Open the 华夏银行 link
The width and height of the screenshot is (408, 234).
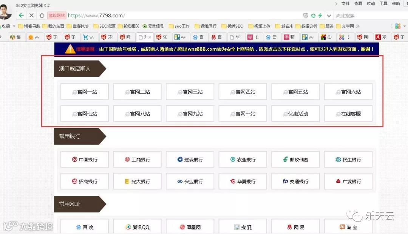243,181
